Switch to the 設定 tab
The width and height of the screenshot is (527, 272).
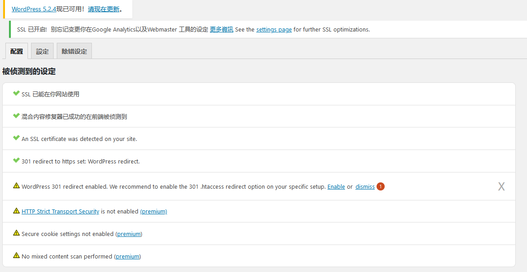42,51
